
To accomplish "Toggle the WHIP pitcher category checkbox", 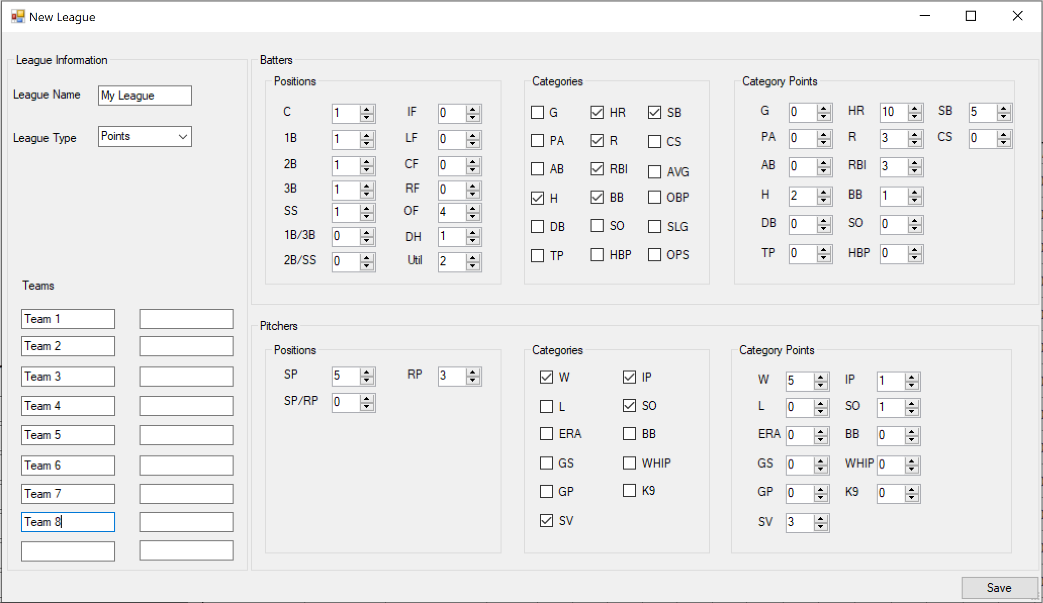I will point(629,463).
